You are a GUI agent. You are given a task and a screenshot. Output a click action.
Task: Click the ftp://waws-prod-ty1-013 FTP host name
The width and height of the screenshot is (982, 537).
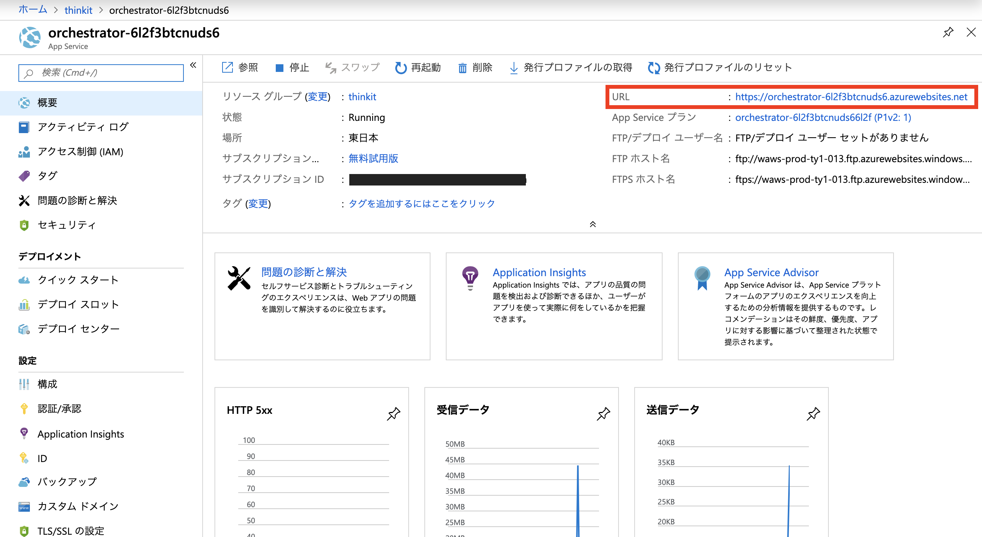click(854, 159)
